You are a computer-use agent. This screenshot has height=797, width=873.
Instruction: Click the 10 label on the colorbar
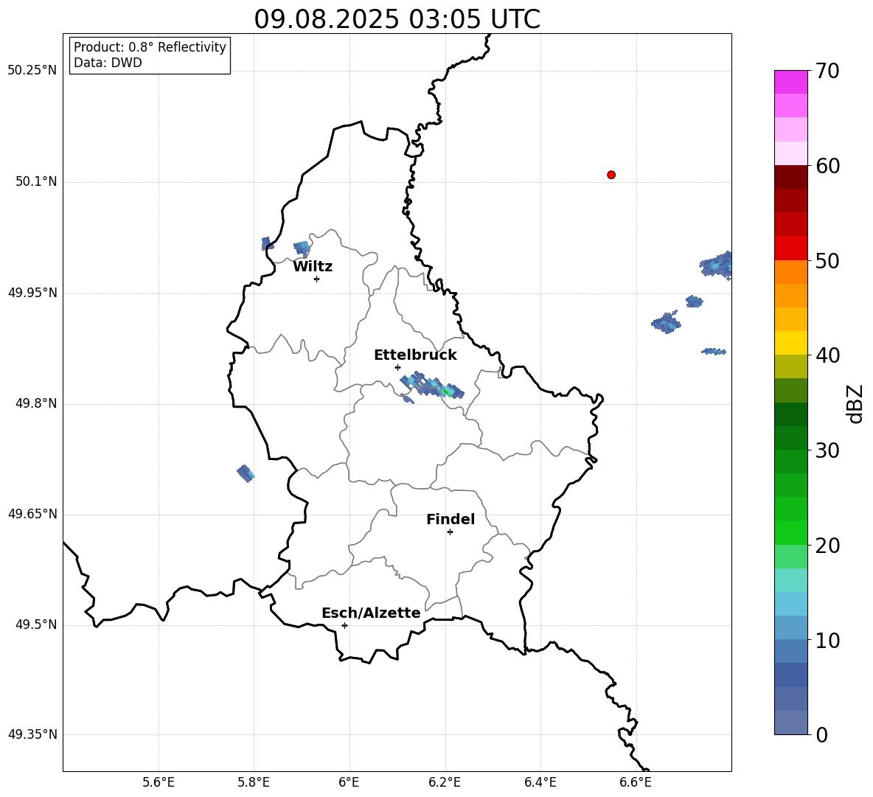[x=827, y=641]
